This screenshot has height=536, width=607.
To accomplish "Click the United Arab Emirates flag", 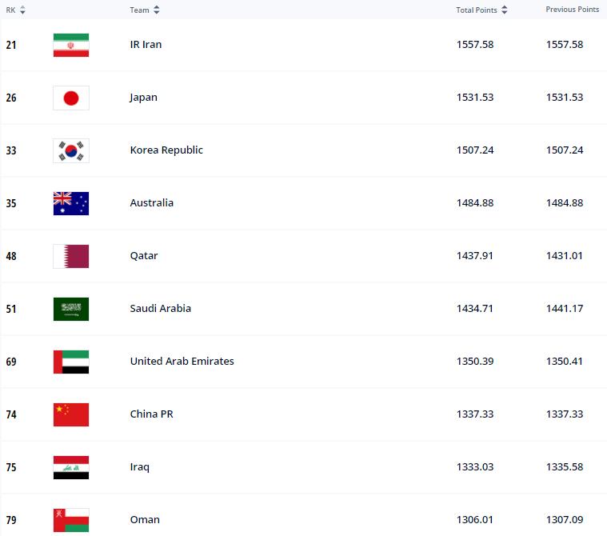I will point(70,362).
